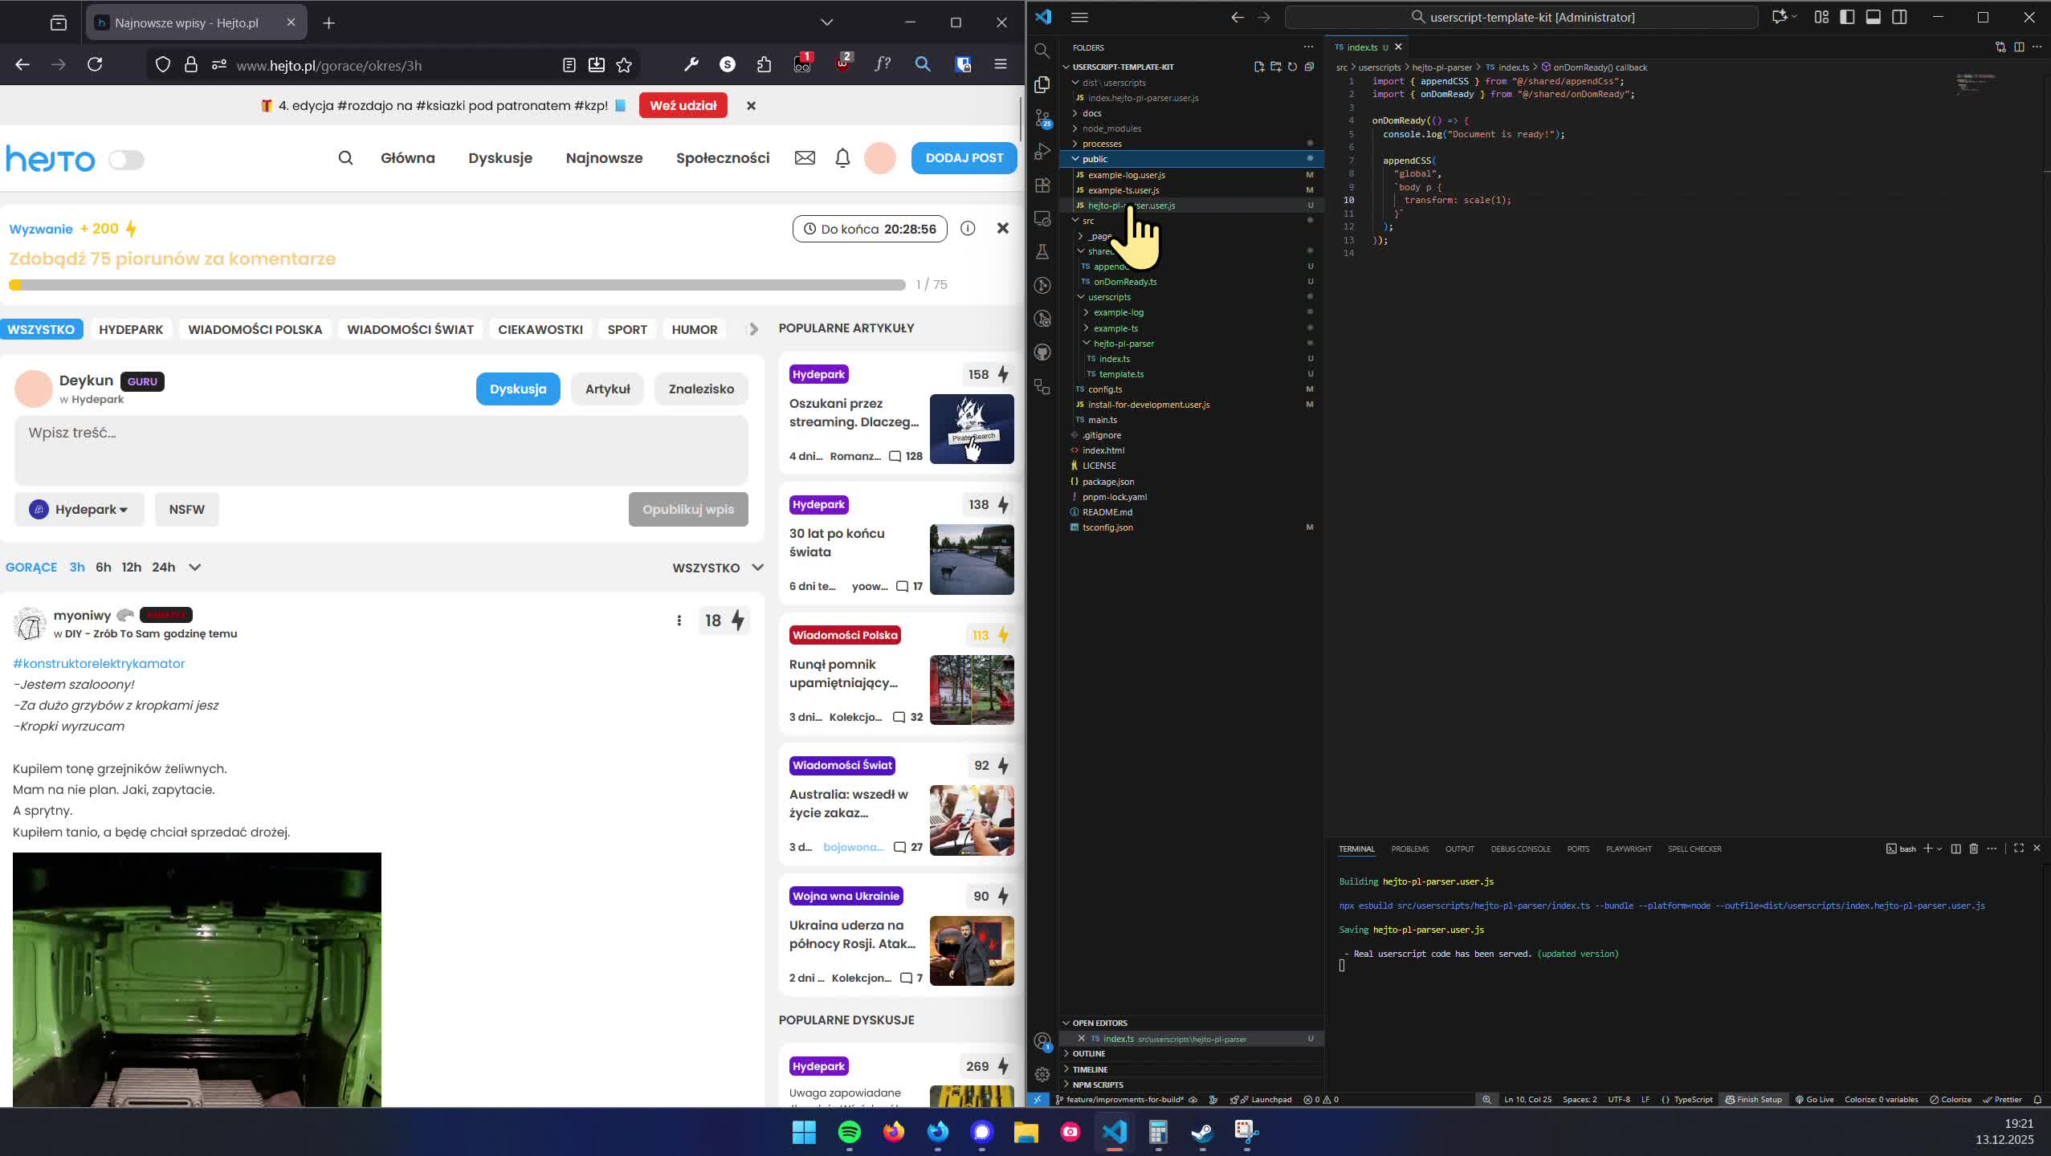Open the Source Control view with 25 changes
Screen dimensions: 2051x1156
(1042, 119)
